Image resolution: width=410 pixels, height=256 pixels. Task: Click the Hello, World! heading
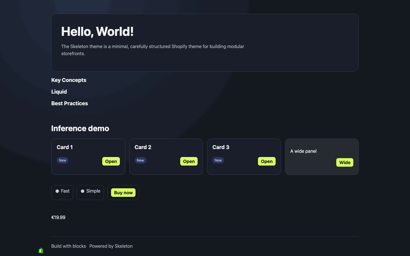coord(97,32)
